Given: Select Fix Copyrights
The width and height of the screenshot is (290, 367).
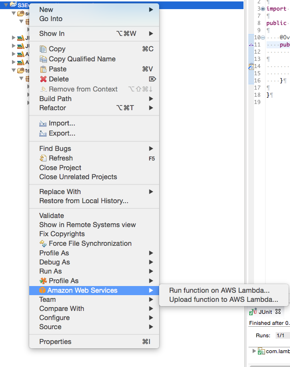Looking at the screenshot, I should [94, 234].
